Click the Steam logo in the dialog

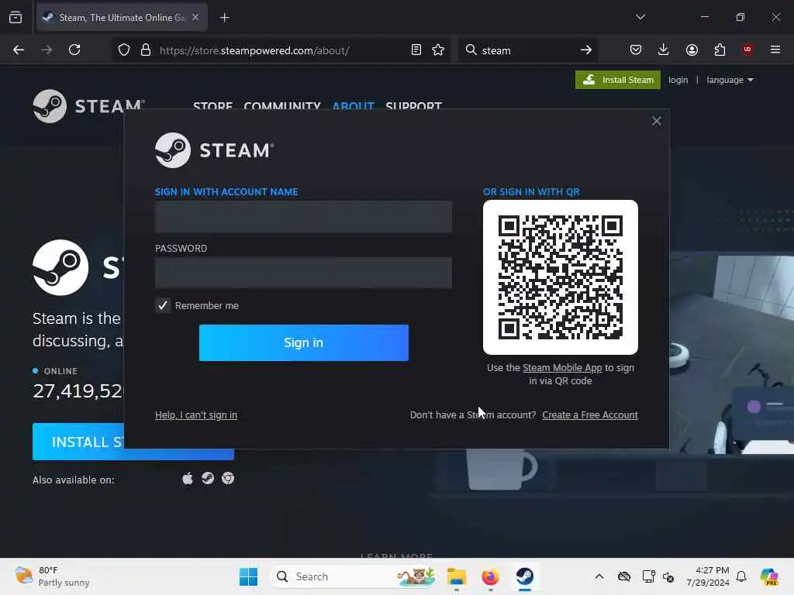tap(214, 150)
